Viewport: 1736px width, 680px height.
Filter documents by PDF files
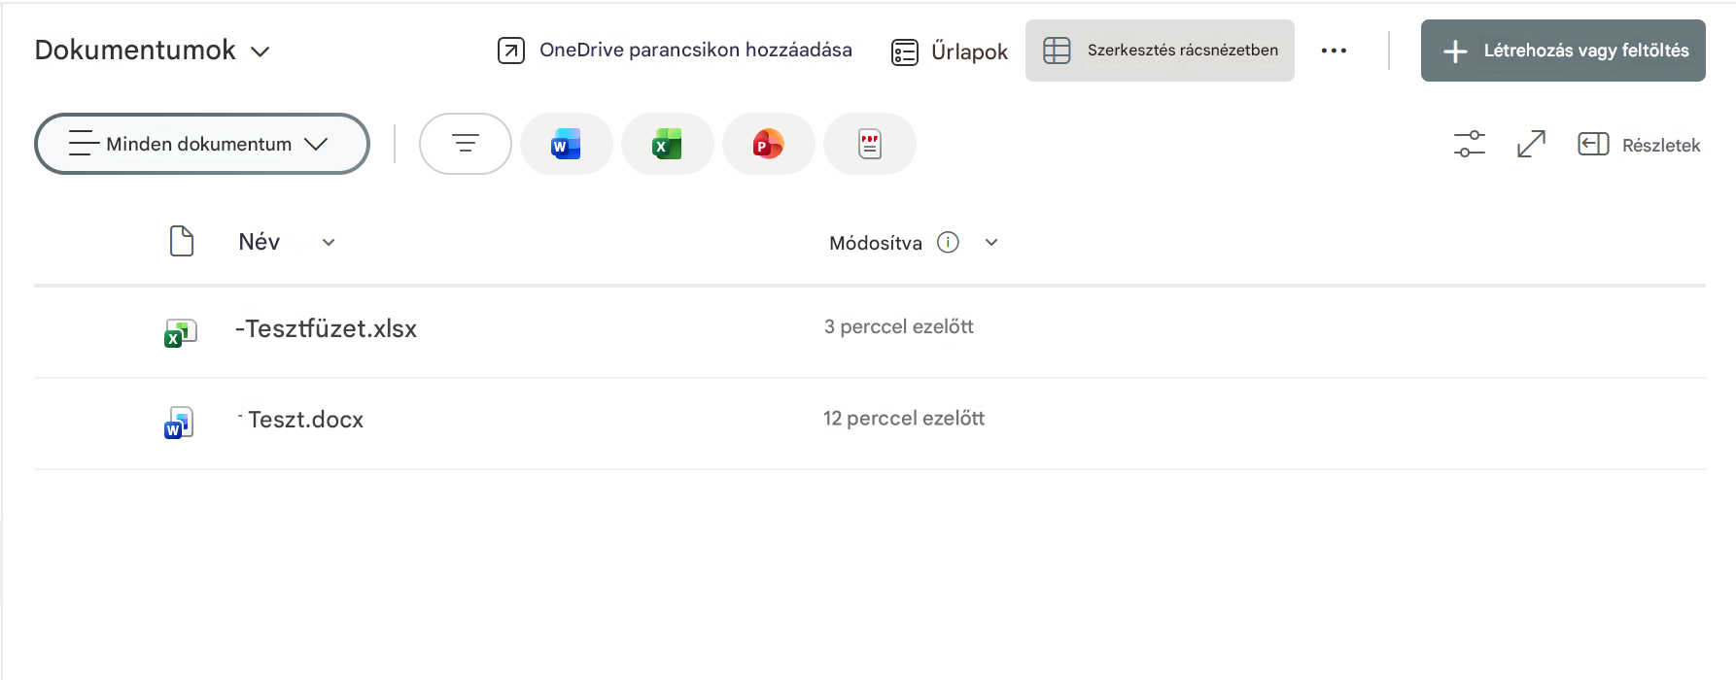pyautogui.click(x=869, y=144)
